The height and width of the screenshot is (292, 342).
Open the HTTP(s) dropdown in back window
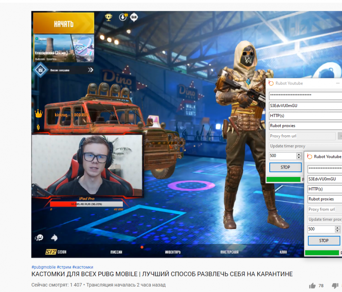pyautogui.click(x=305, y=116)
